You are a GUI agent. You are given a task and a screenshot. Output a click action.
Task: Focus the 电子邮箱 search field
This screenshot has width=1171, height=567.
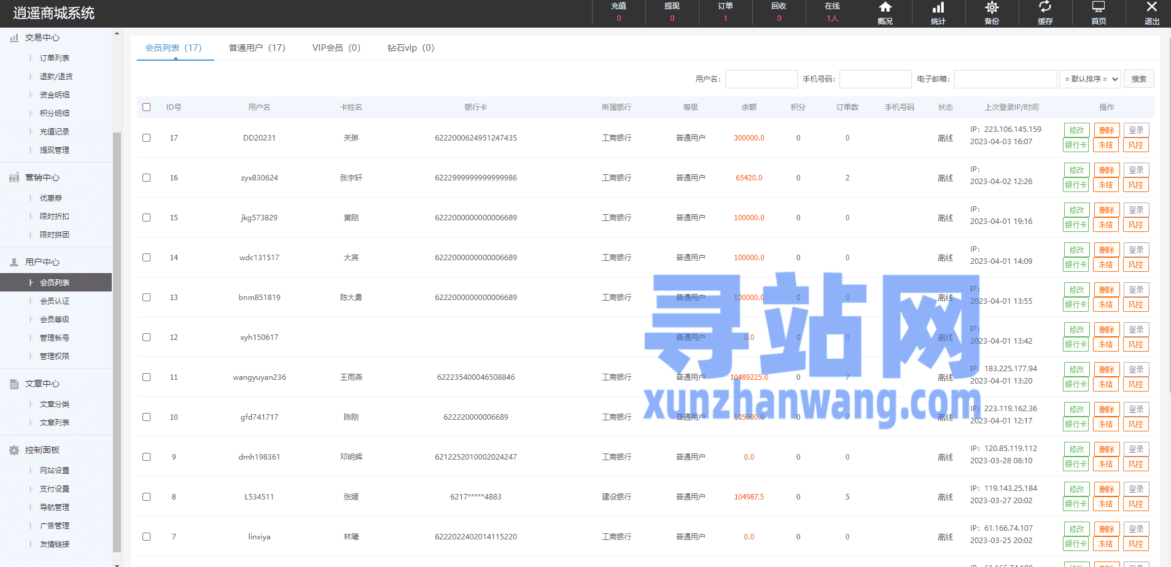pos(1006,79)
